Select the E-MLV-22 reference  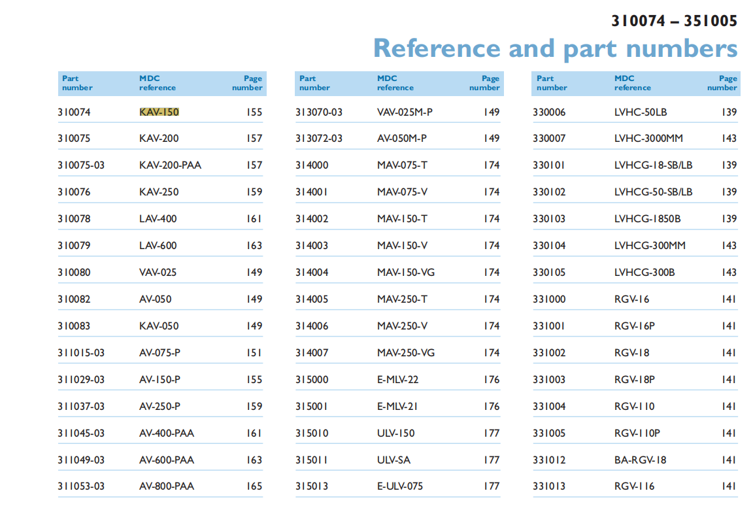(x=397, y=380)
